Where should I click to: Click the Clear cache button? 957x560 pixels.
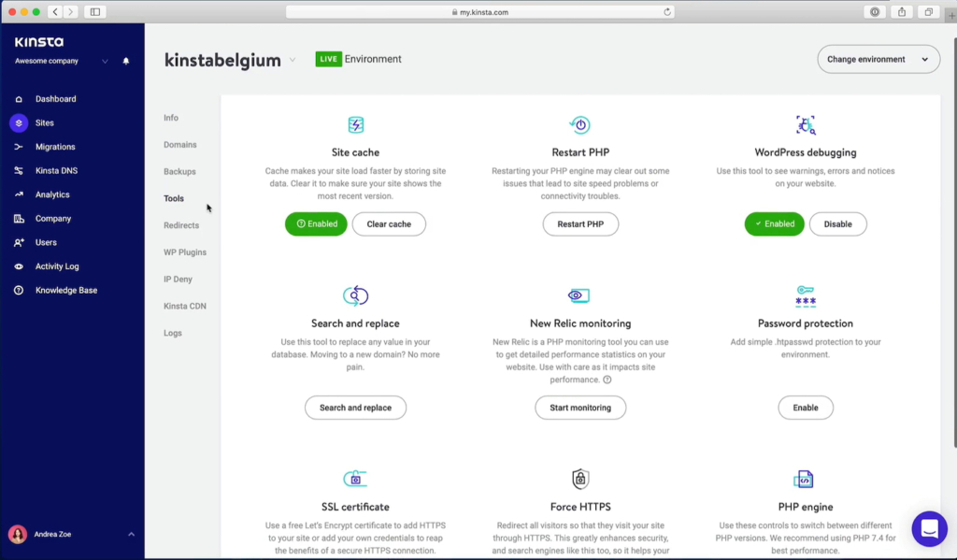point(389,224)
